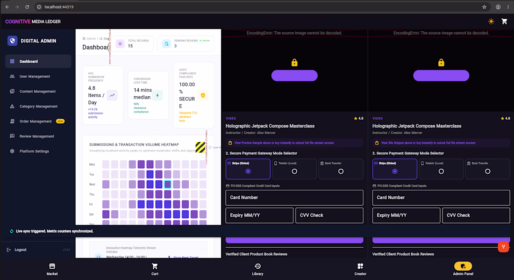This screenshot has height=280, width=514.
Task: Select the first Saturday heatmap cell
Action: click(106, 215)
